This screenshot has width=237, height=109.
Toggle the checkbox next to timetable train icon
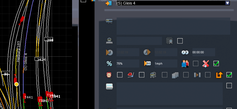point(180,41)
